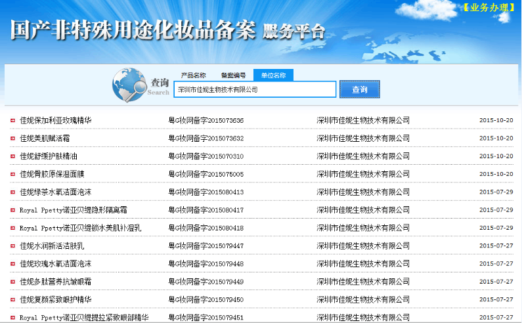Focus the company name search input field
The height and width of the screenshot is (323, 522).
pyautogui.click(x=255, y=89)
